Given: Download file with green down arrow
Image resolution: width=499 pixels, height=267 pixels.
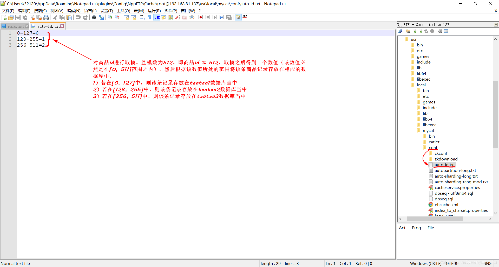Looking at the screenshot, I should pos(415,31).
